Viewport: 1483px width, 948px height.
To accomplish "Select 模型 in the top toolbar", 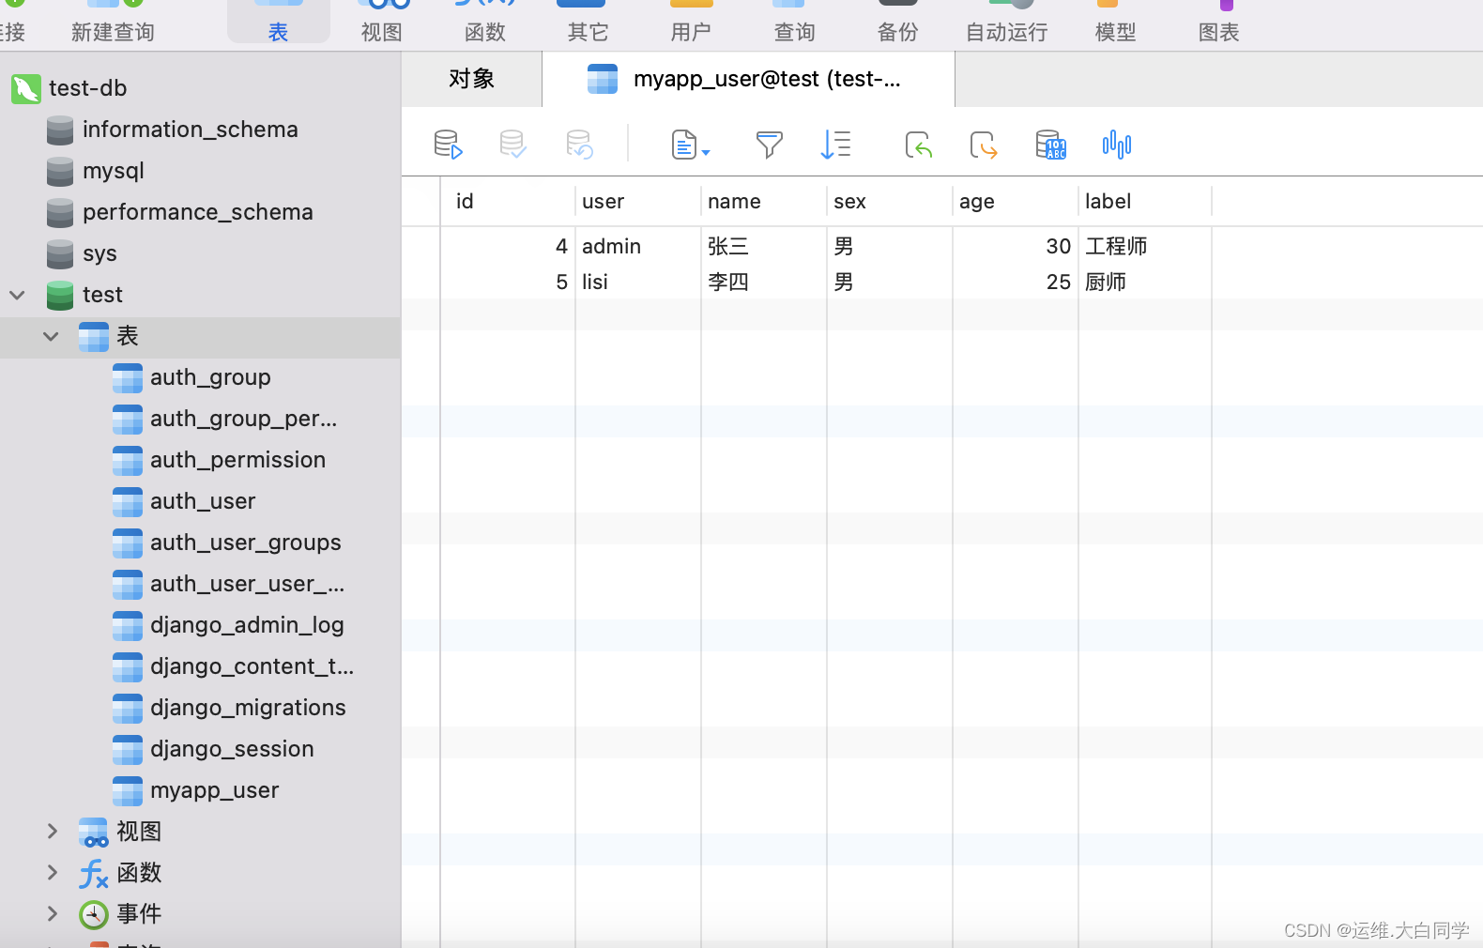I will 1115,32.
